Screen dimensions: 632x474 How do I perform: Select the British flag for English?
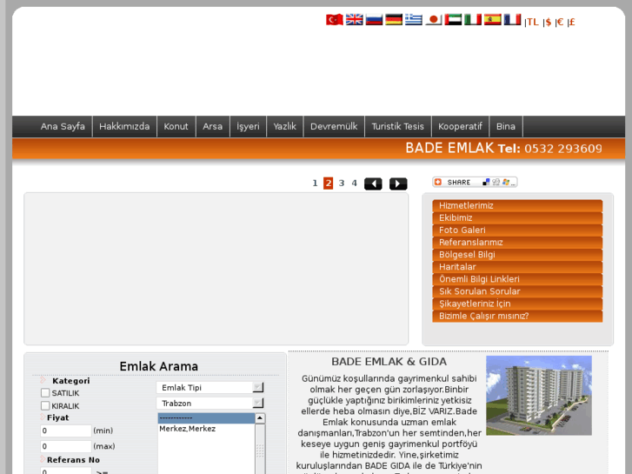355,19
